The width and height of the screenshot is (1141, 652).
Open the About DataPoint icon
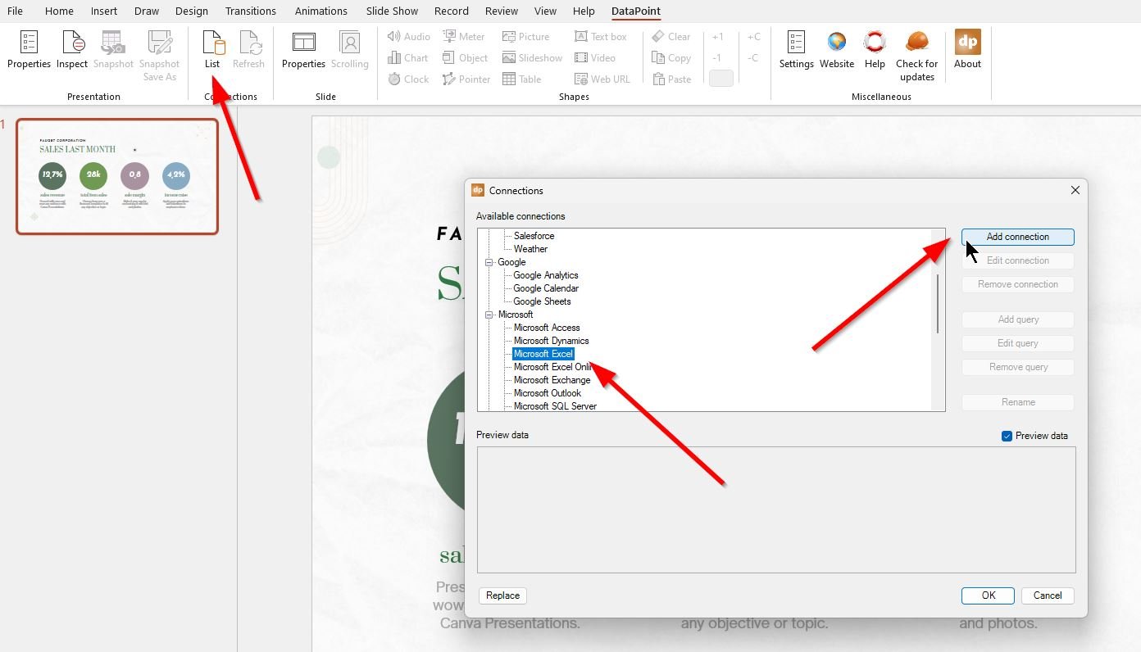[967, 50]
